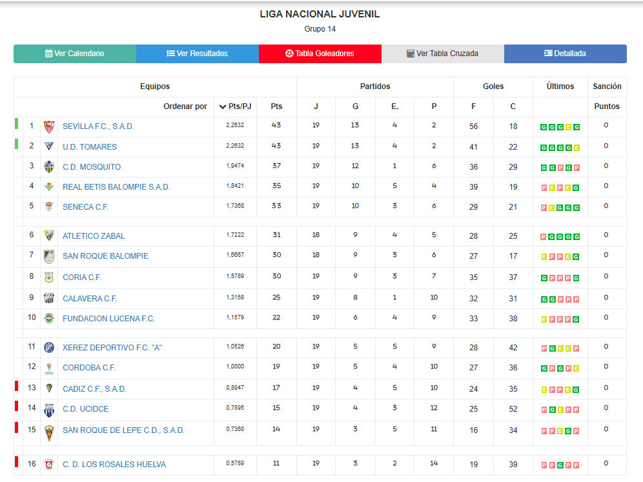Open the C.D. UCIDCE team link

[86, 409]
